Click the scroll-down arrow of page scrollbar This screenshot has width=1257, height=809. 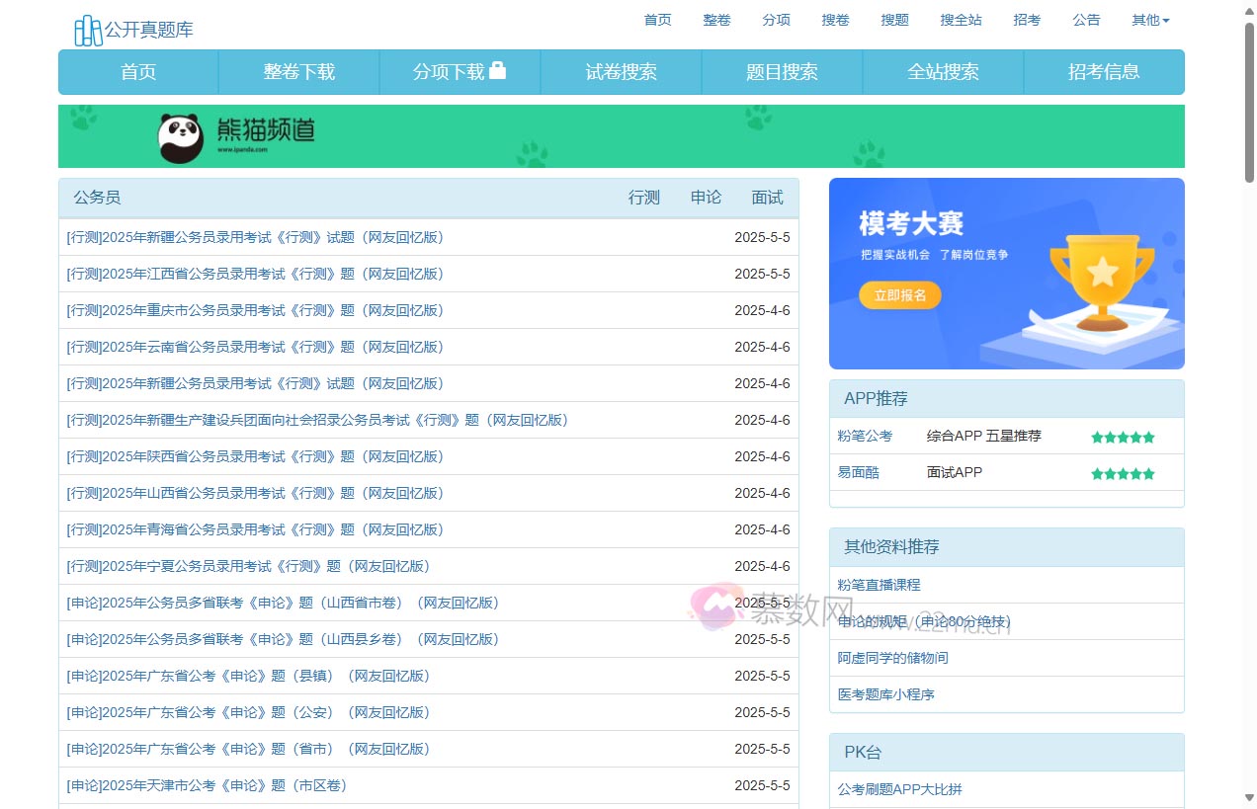point(1249,797)
